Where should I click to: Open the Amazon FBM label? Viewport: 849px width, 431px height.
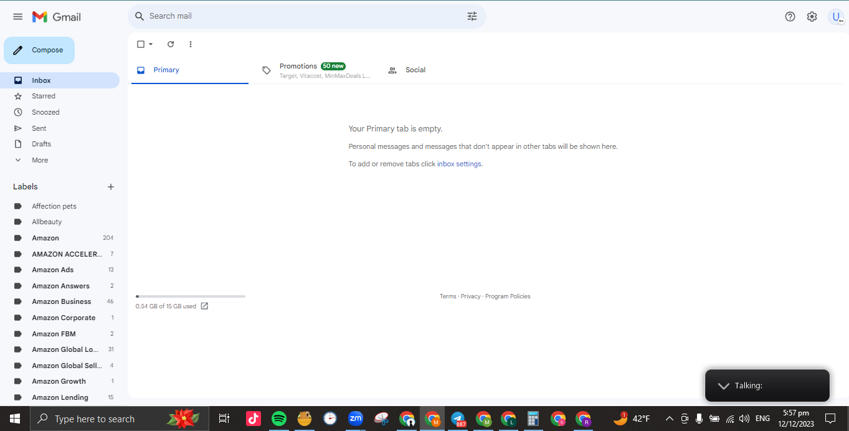tap(60, 334)
